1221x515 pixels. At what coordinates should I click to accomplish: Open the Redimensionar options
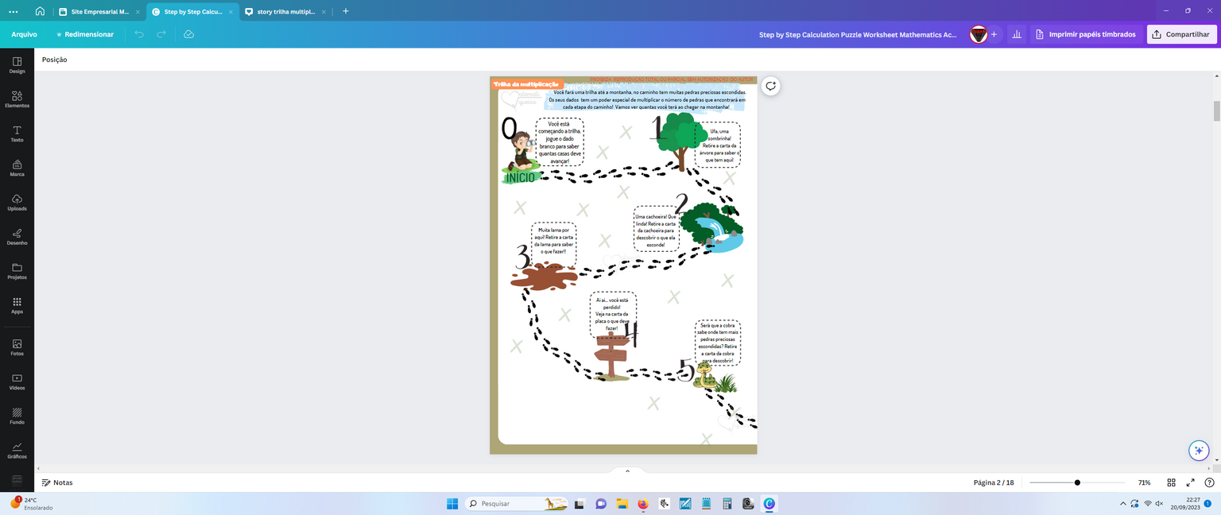pyautogui.click(x=84, y=34)
